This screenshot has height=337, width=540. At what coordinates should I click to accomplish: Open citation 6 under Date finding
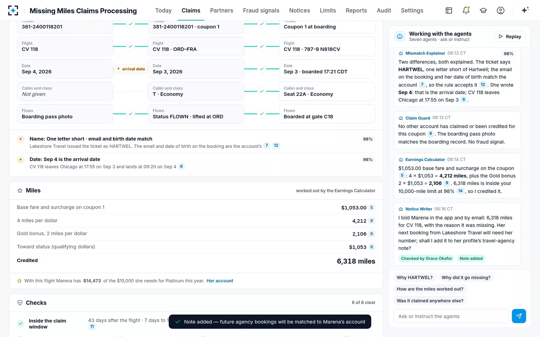(x=181, y=167)
